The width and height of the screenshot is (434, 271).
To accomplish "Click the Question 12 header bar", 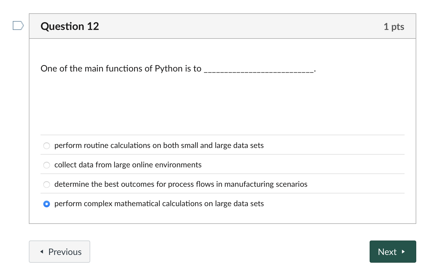I will click(x=222, y=26).
